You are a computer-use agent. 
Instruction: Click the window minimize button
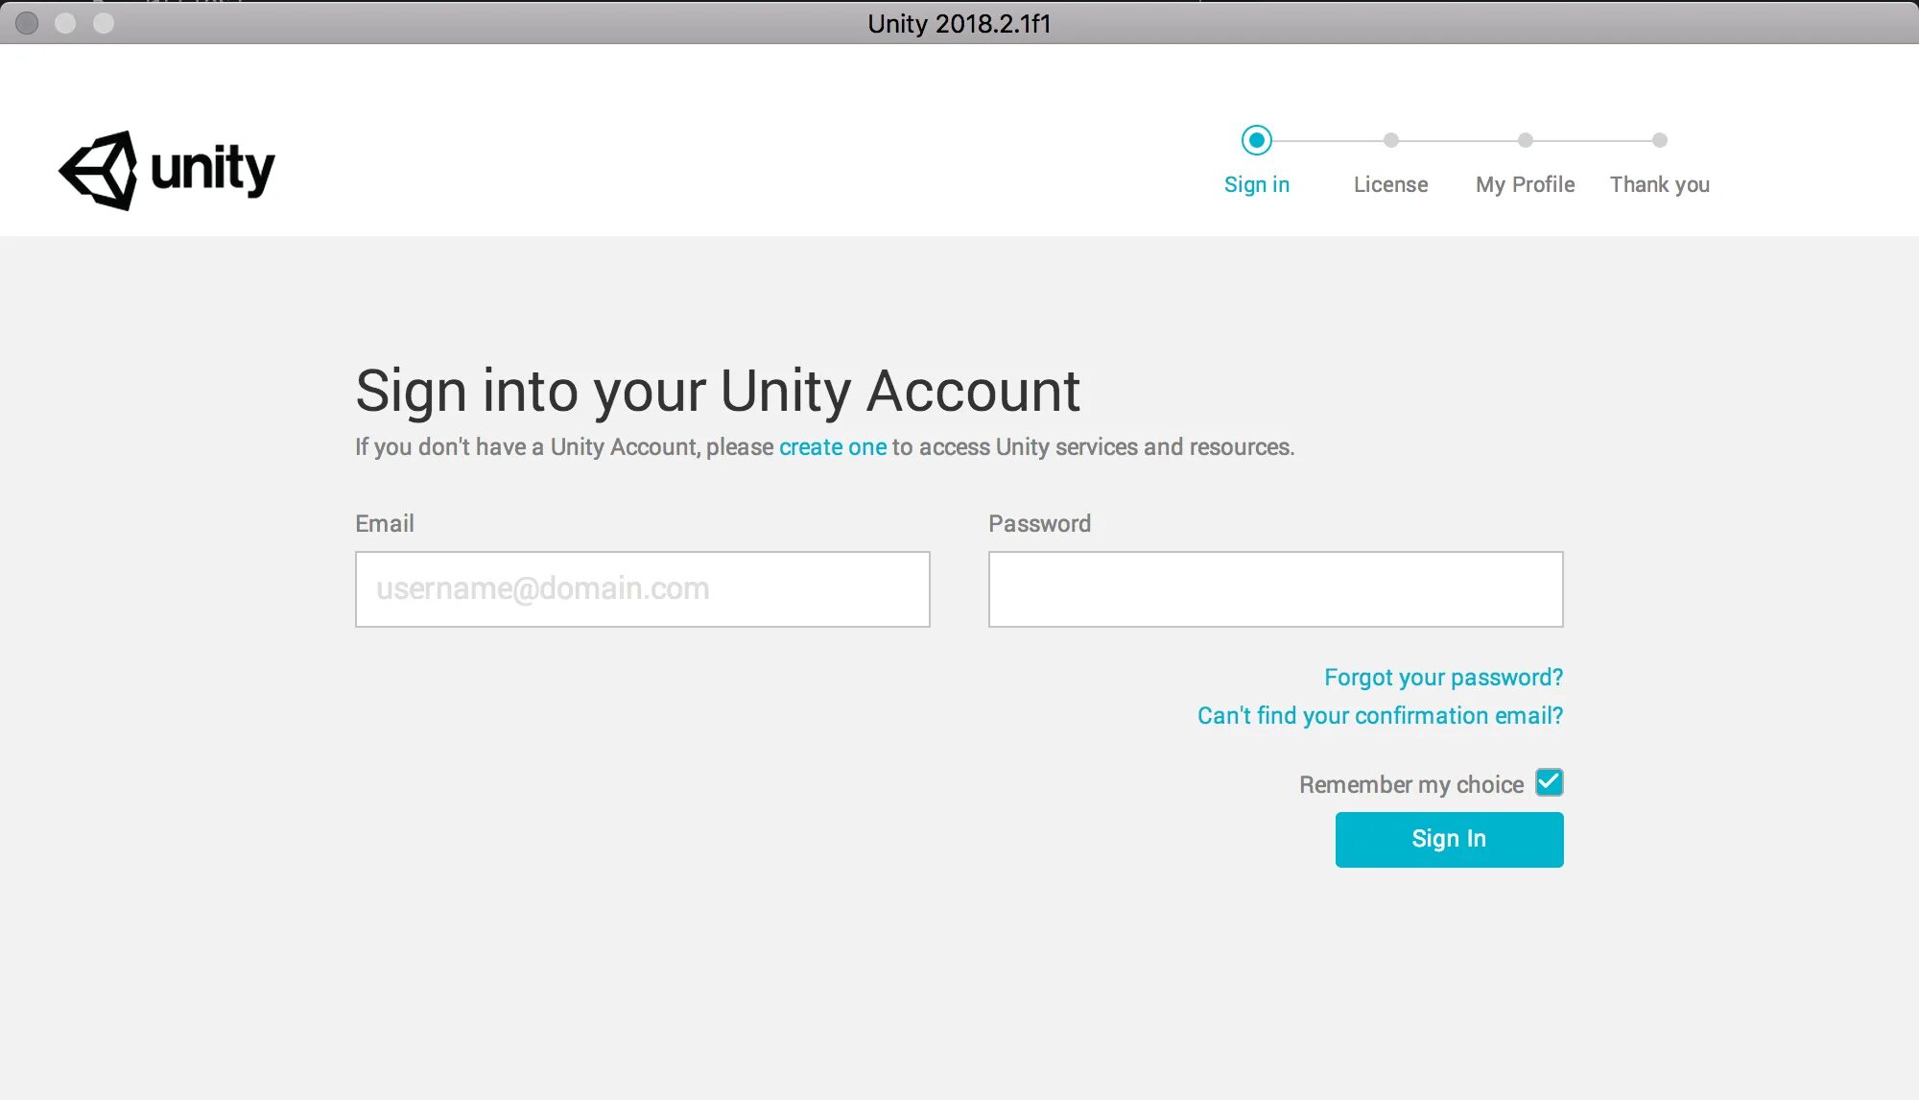click(65, 23)
